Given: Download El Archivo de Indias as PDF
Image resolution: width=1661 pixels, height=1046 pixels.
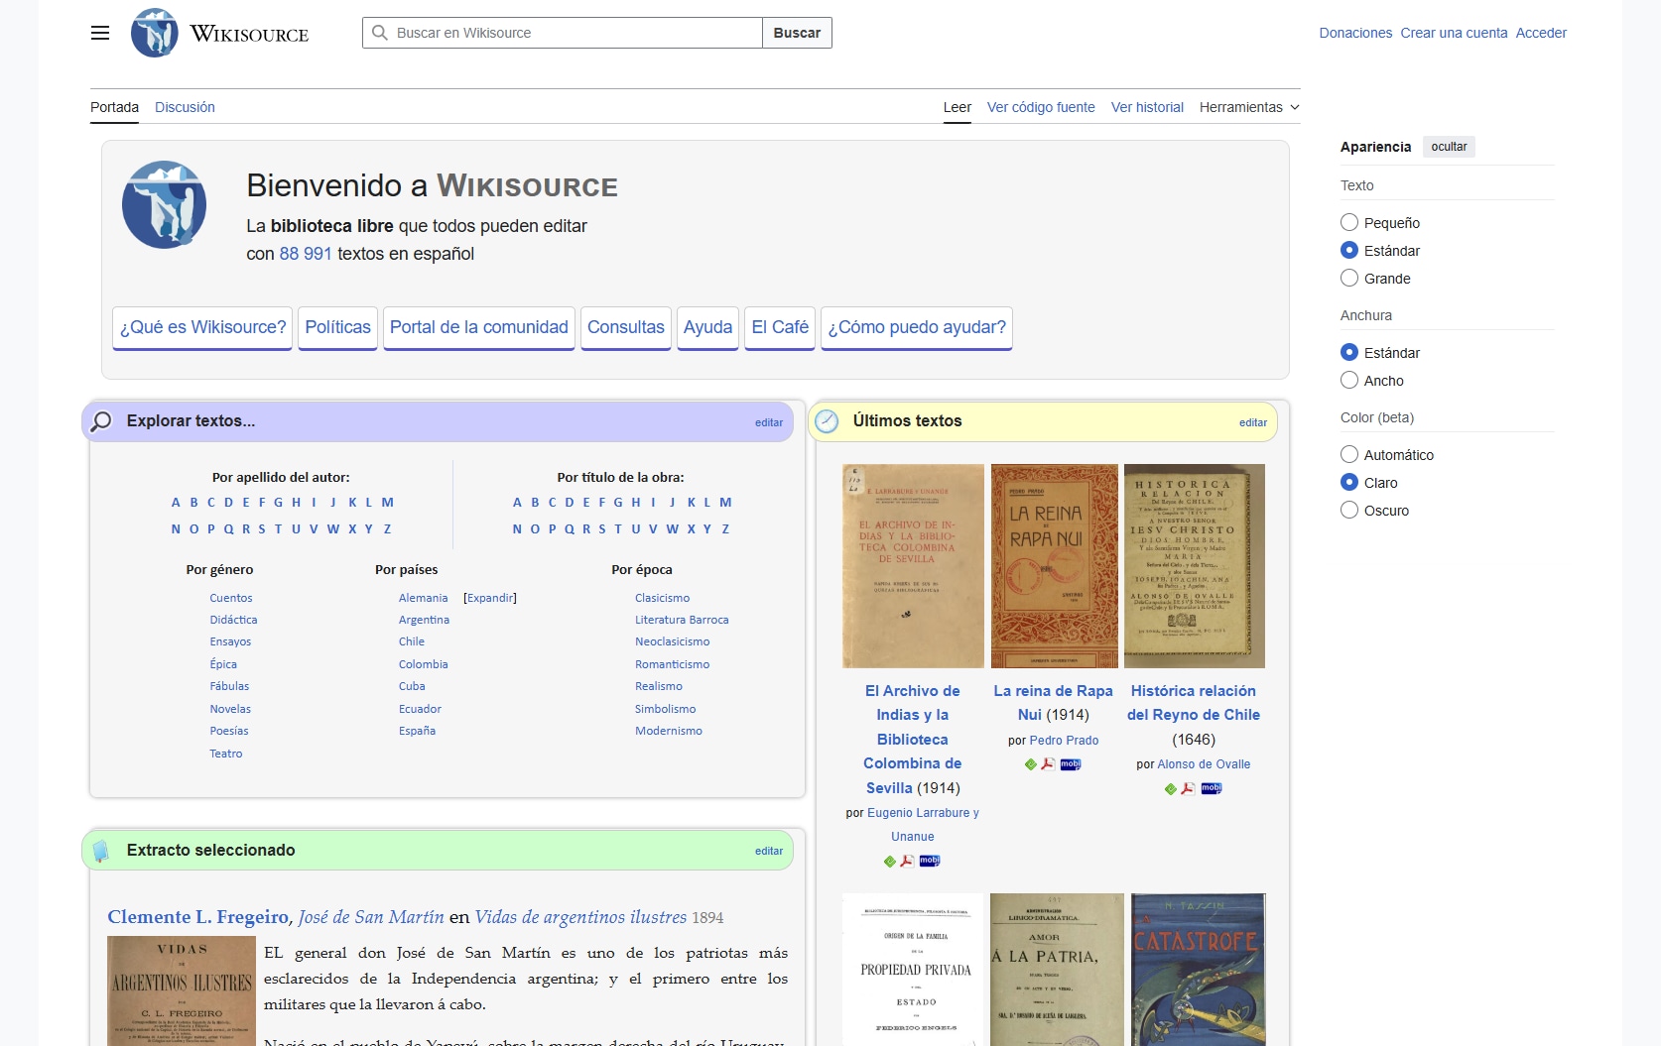Looking at the screenshot, I should click(907, 861).
